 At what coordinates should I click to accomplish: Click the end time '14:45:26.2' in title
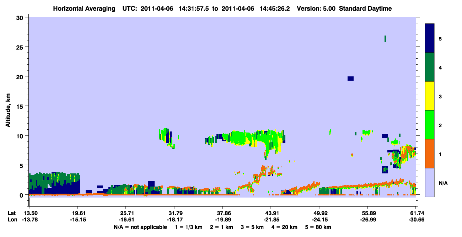click(275, 9)
